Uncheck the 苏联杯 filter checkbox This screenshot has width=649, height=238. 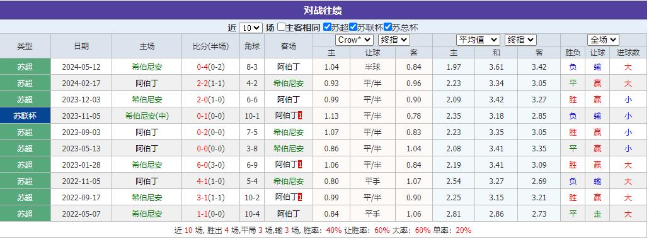[353, 27]
